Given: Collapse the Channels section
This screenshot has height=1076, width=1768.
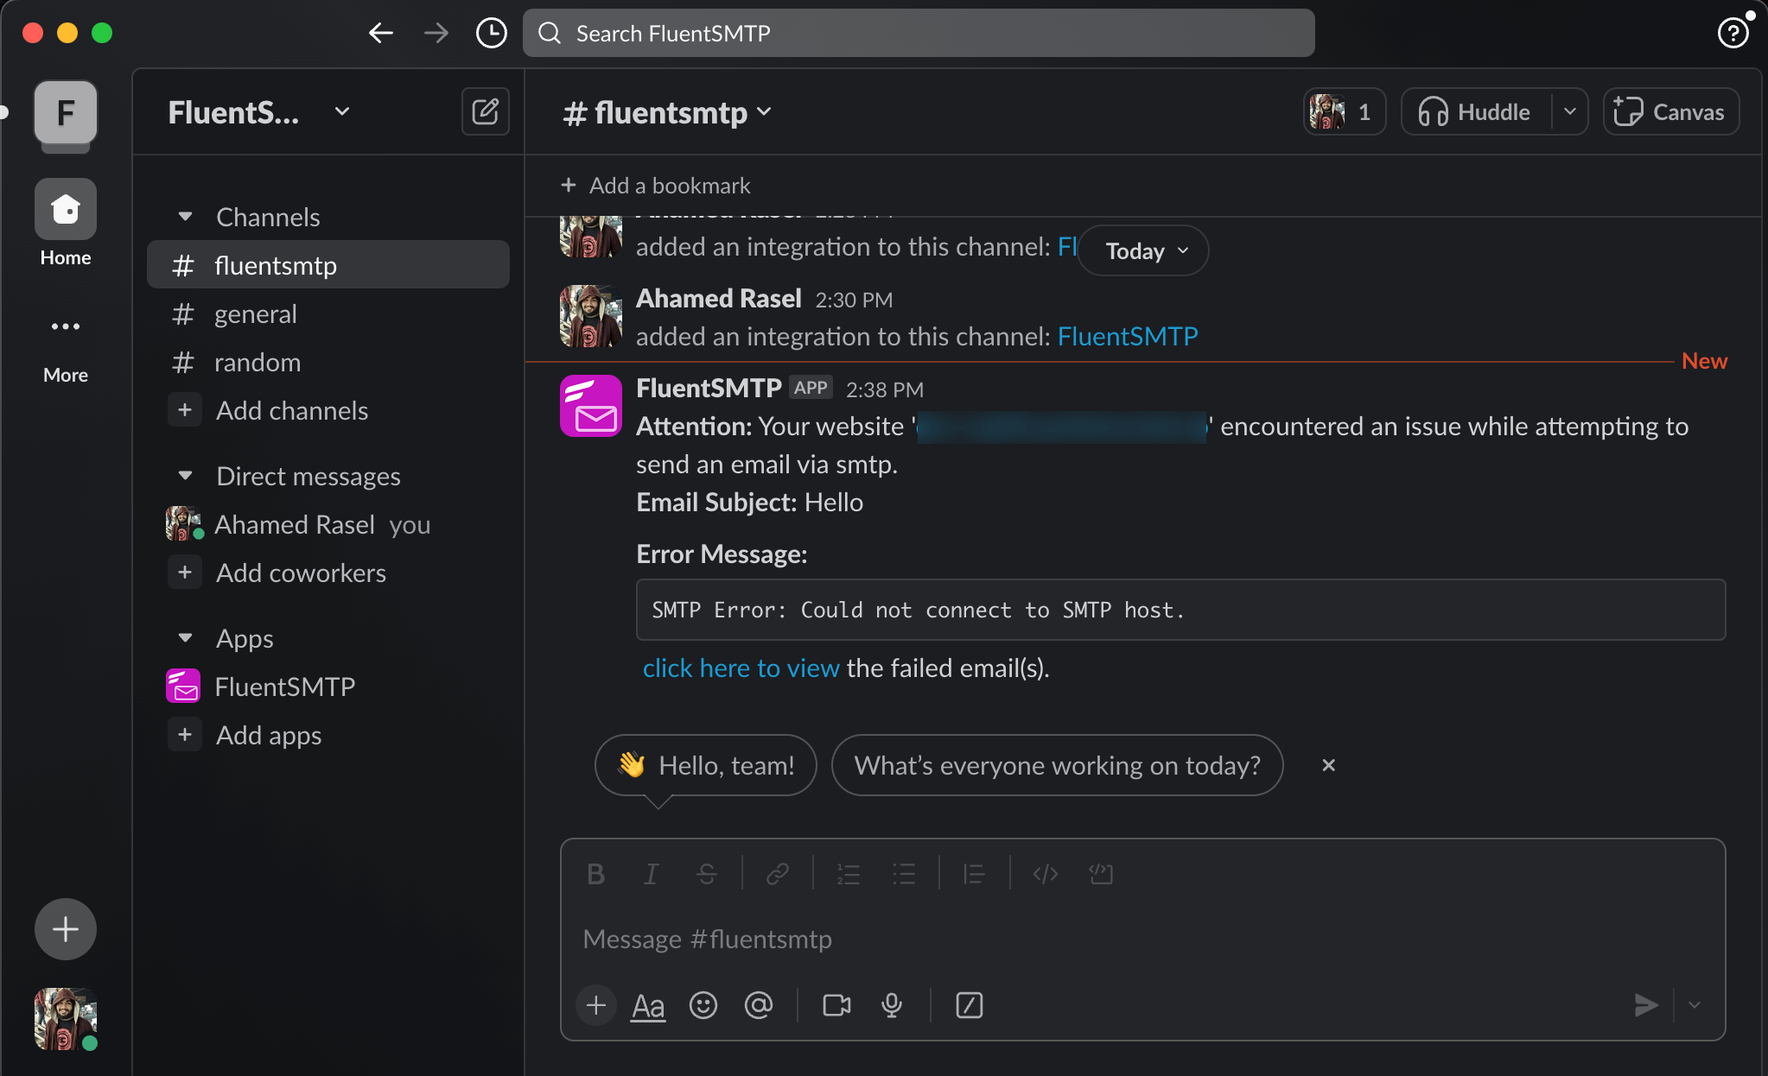Looking at the screenshot, I should click(x=185, y=217).
